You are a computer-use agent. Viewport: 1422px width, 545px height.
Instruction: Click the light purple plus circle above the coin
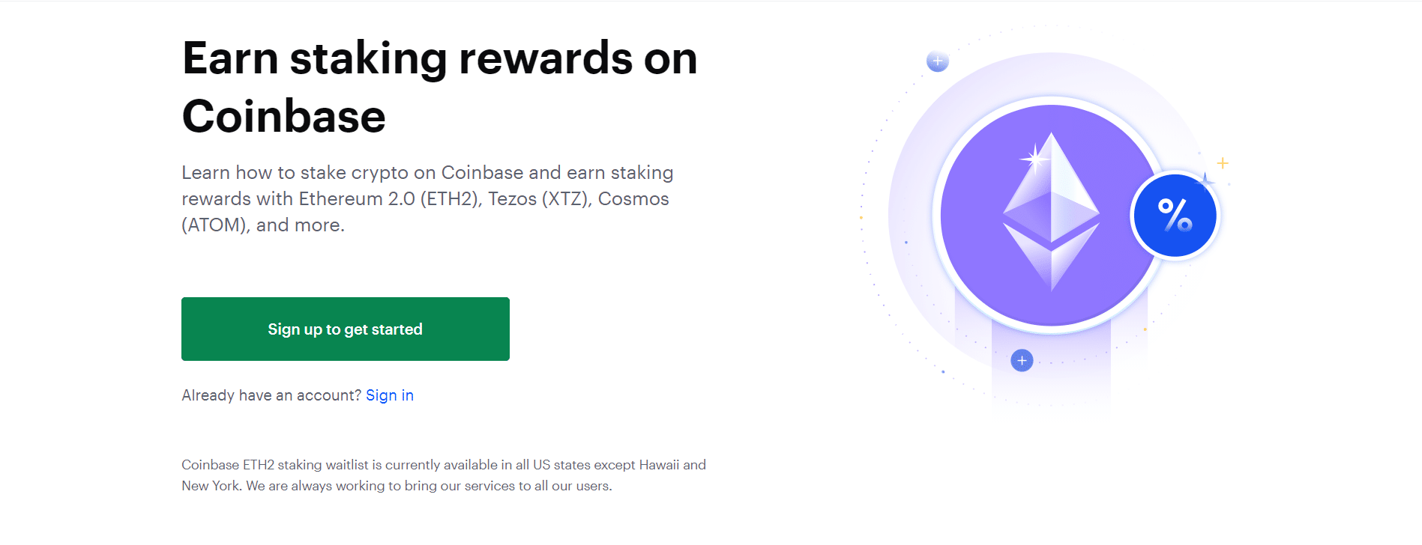(x=937, y=61)
